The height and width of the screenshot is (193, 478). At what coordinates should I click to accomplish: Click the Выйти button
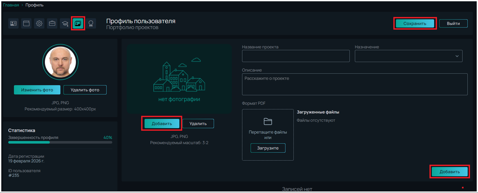(x=453, y=23)
